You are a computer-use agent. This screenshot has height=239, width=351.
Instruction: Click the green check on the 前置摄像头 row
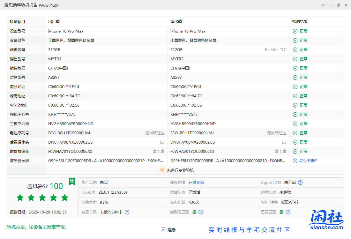(295, 151)
